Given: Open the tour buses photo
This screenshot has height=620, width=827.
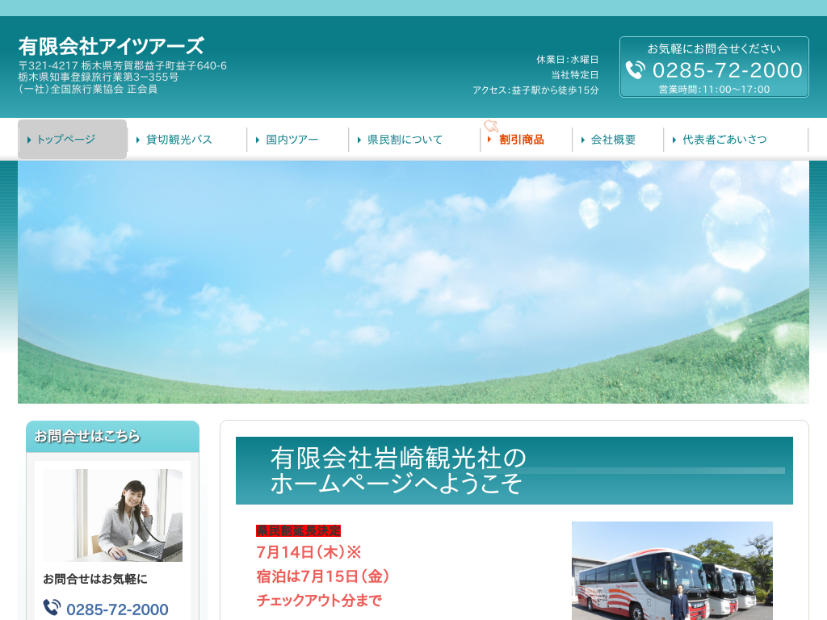Looking at the screenshot, I should tap(672, 570).
